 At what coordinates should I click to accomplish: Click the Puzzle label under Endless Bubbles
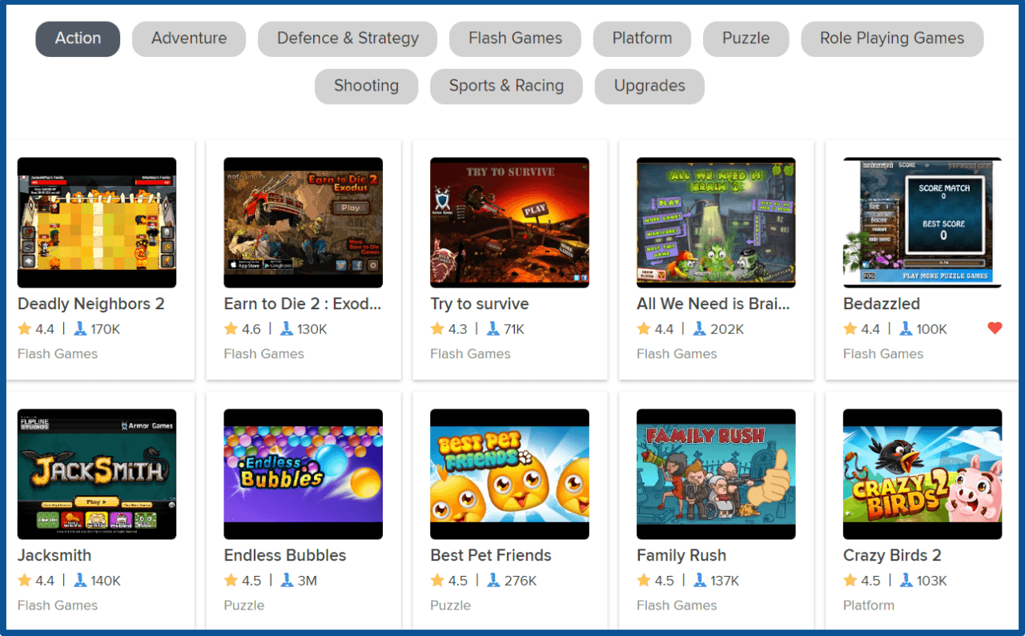244,606
